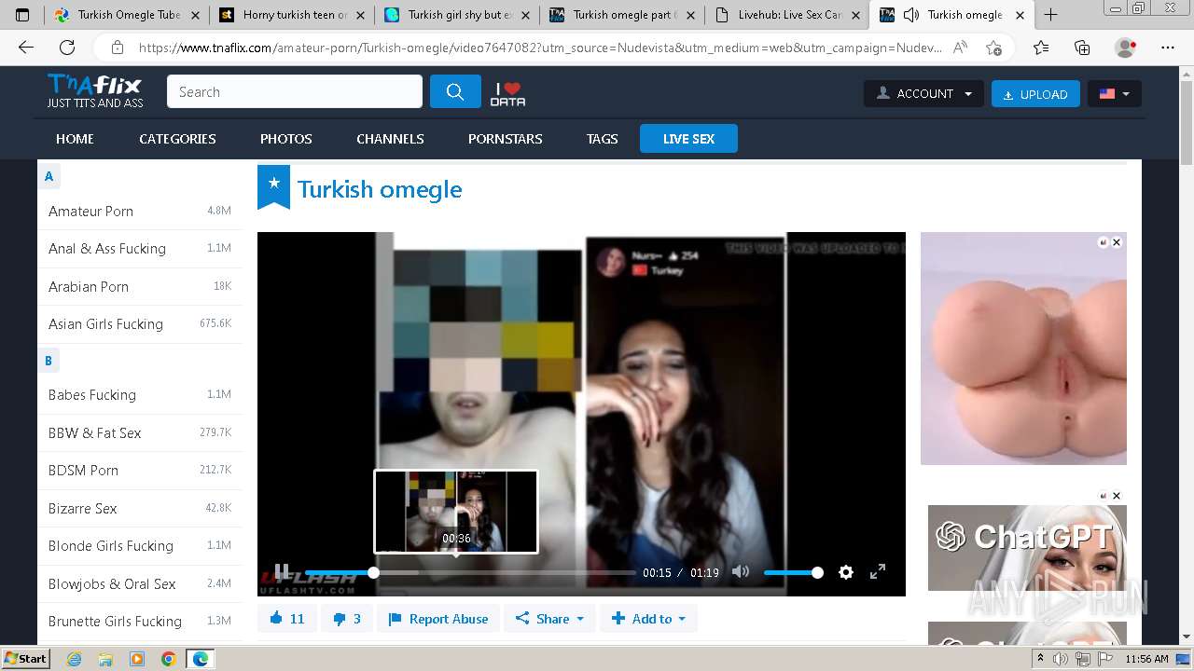Close the ChatGPT advertisement
This screenshot has width=1194, height=671.
[x=1117, y=496]
